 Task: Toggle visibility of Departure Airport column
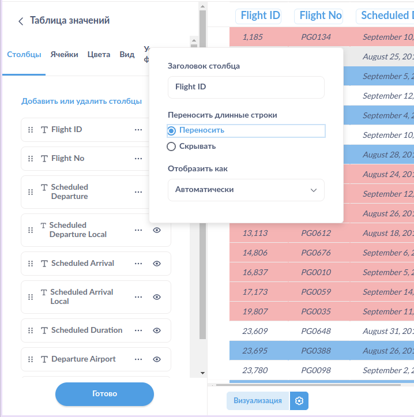coord(156,359)
